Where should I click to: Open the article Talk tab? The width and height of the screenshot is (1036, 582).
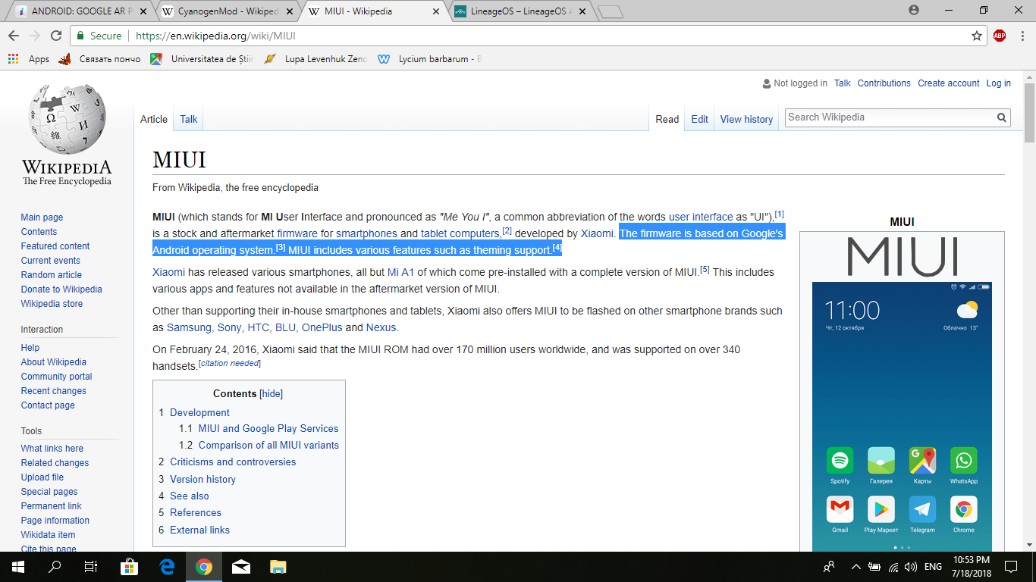tap(188, 119)
